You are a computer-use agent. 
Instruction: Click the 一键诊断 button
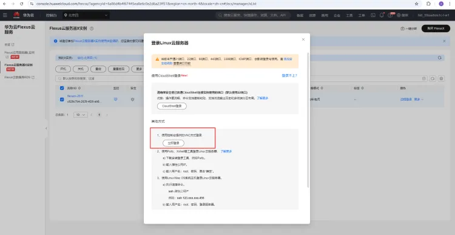pos(409,29)
